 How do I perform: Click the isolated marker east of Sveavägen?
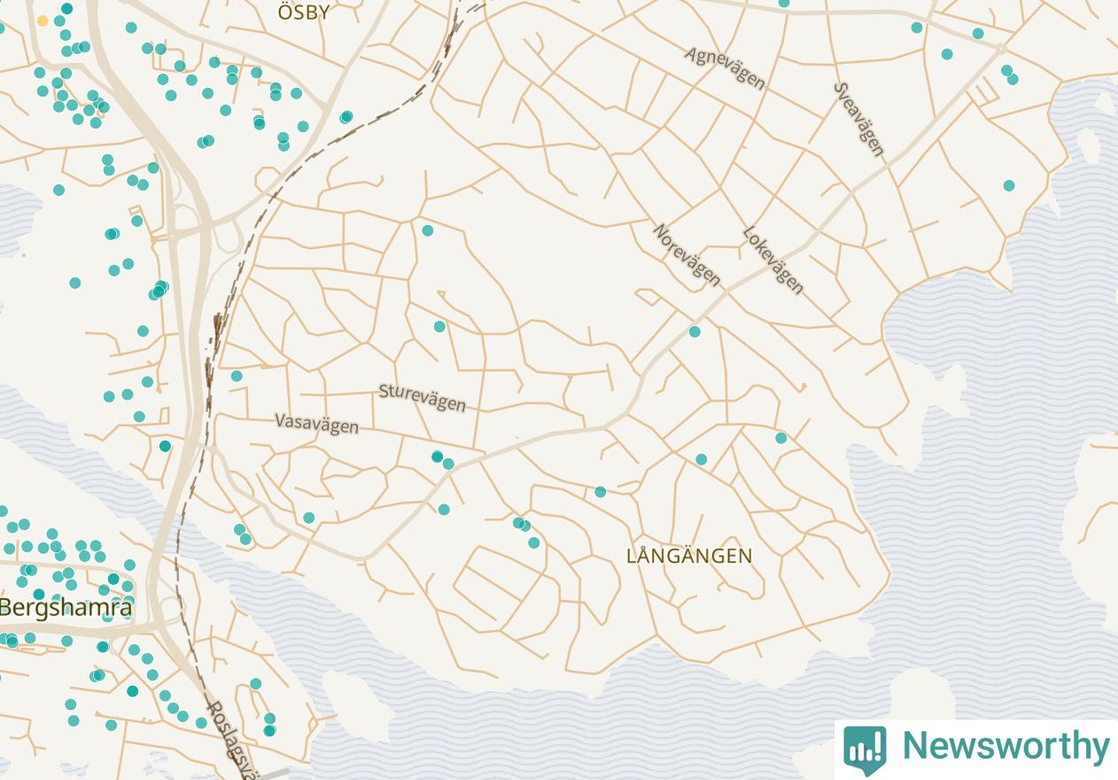1009,185
